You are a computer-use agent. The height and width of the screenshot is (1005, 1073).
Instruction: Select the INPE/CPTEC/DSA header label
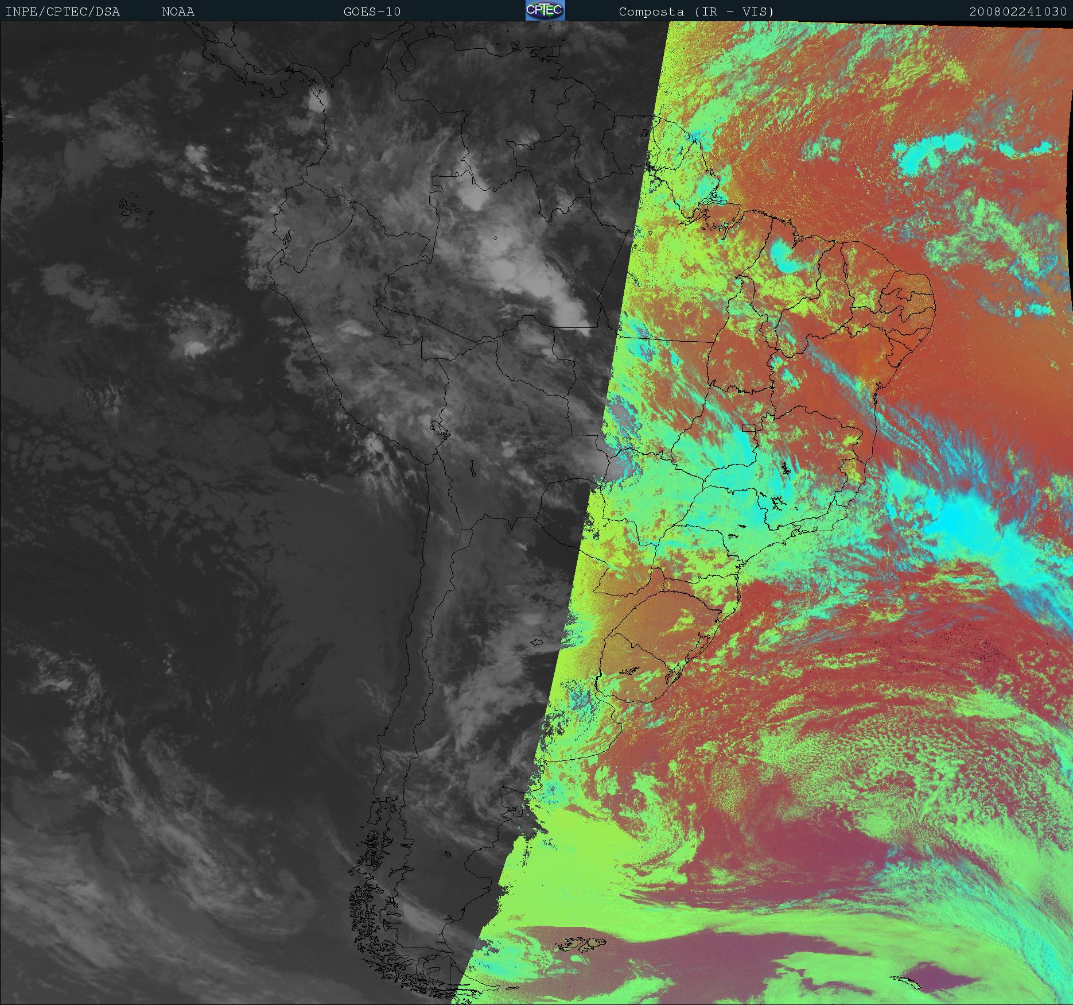63,11
